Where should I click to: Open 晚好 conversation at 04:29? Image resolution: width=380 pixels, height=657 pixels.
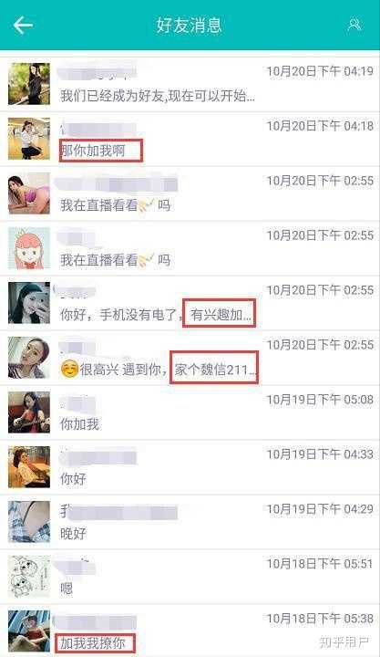coord(190,522)
